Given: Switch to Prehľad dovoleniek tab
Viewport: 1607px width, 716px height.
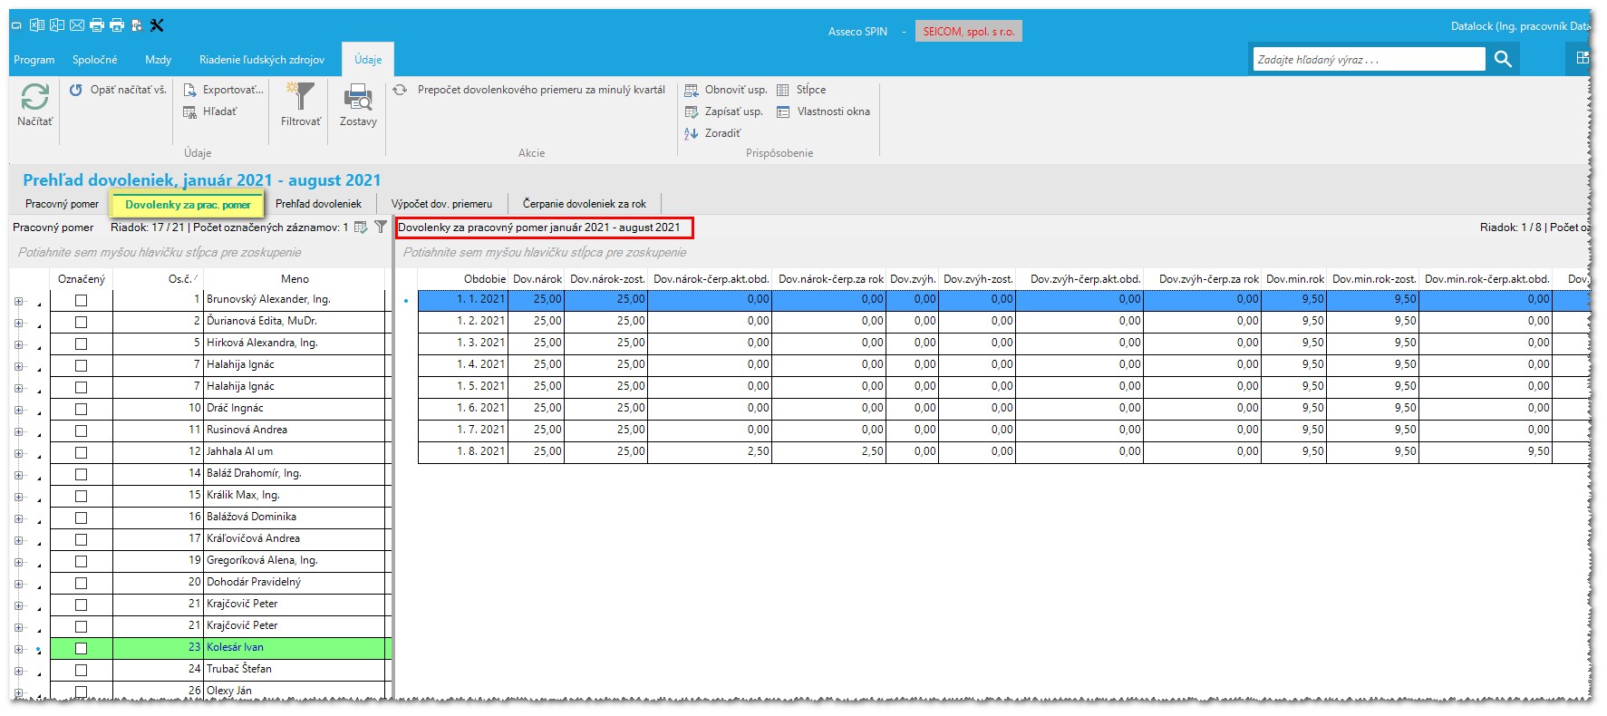Looking at the screenshot, I should point(318,204).
